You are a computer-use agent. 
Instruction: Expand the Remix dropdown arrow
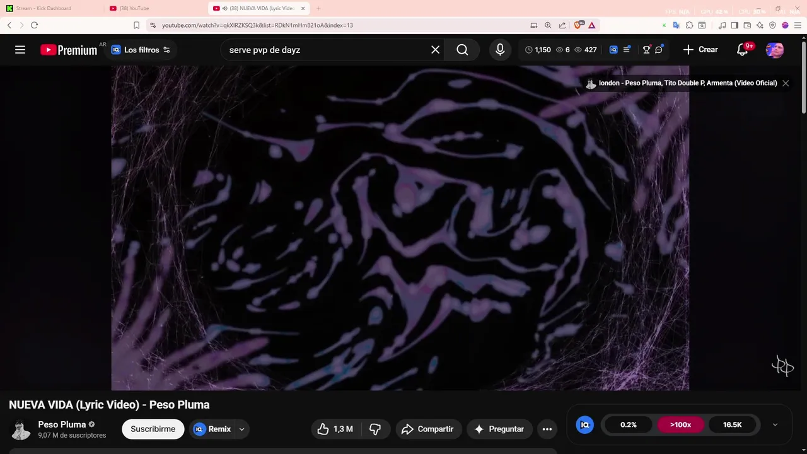point(241,429)
